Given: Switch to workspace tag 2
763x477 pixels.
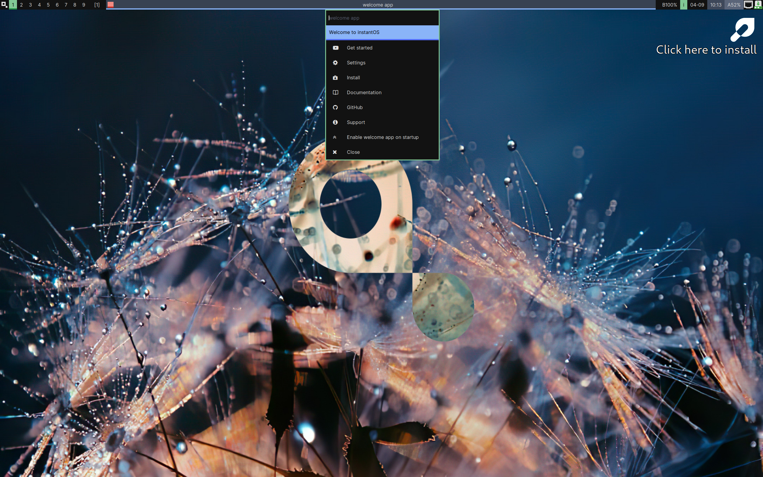Looking at the screenshot, I should pos(21,4).
